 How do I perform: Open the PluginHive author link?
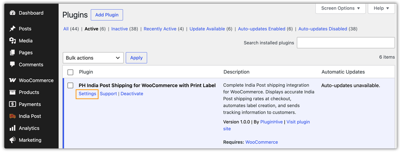(271, 122)
